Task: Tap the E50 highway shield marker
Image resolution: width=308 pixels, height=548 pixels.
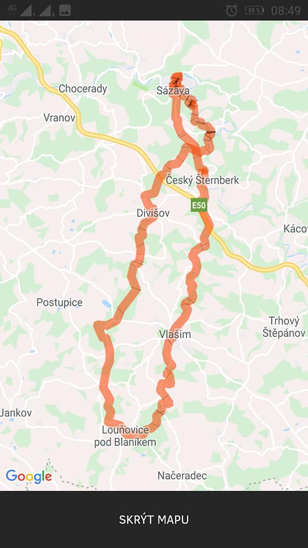Action: tap(199, 205)
